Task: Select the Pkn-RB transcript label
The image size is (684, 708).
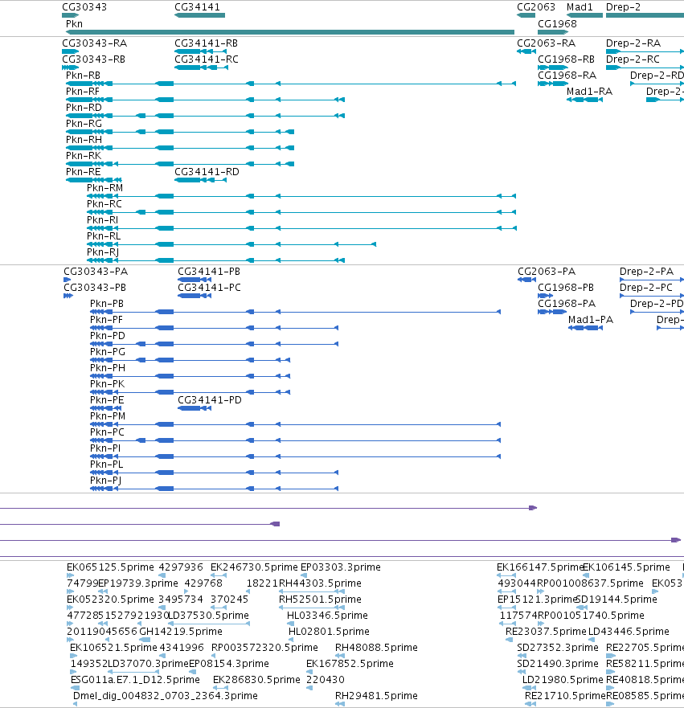Action: coord(83,76)
